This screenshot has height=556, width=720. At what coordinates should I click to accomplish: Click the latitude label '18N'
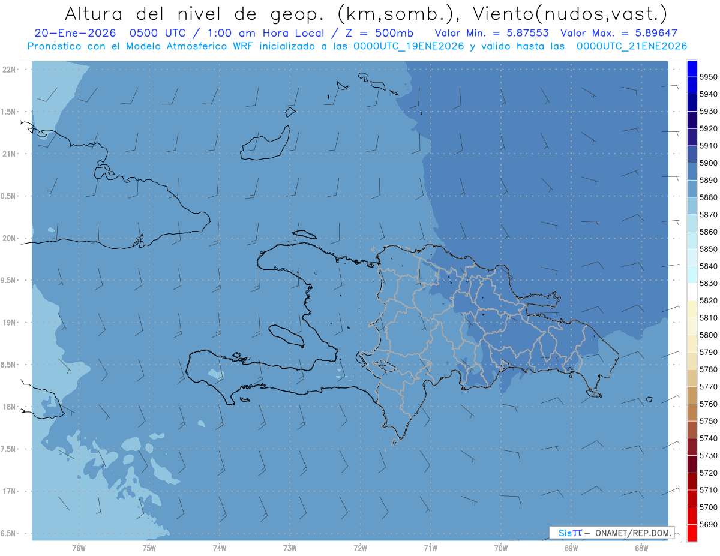[9, 407]
